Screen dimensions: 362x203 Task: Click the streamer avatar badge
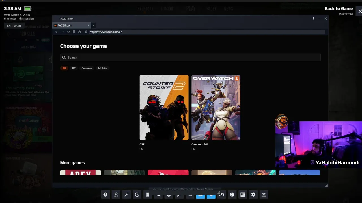pyautogui.click(x=281, y=122)
